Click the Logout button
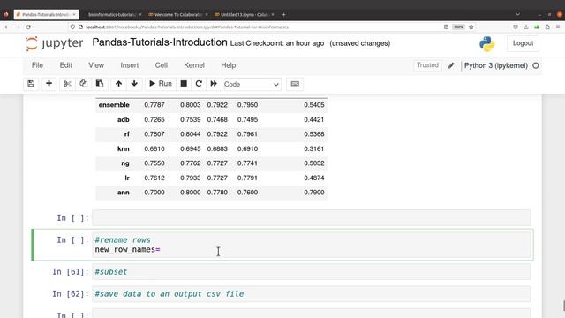 coord(523,43)
